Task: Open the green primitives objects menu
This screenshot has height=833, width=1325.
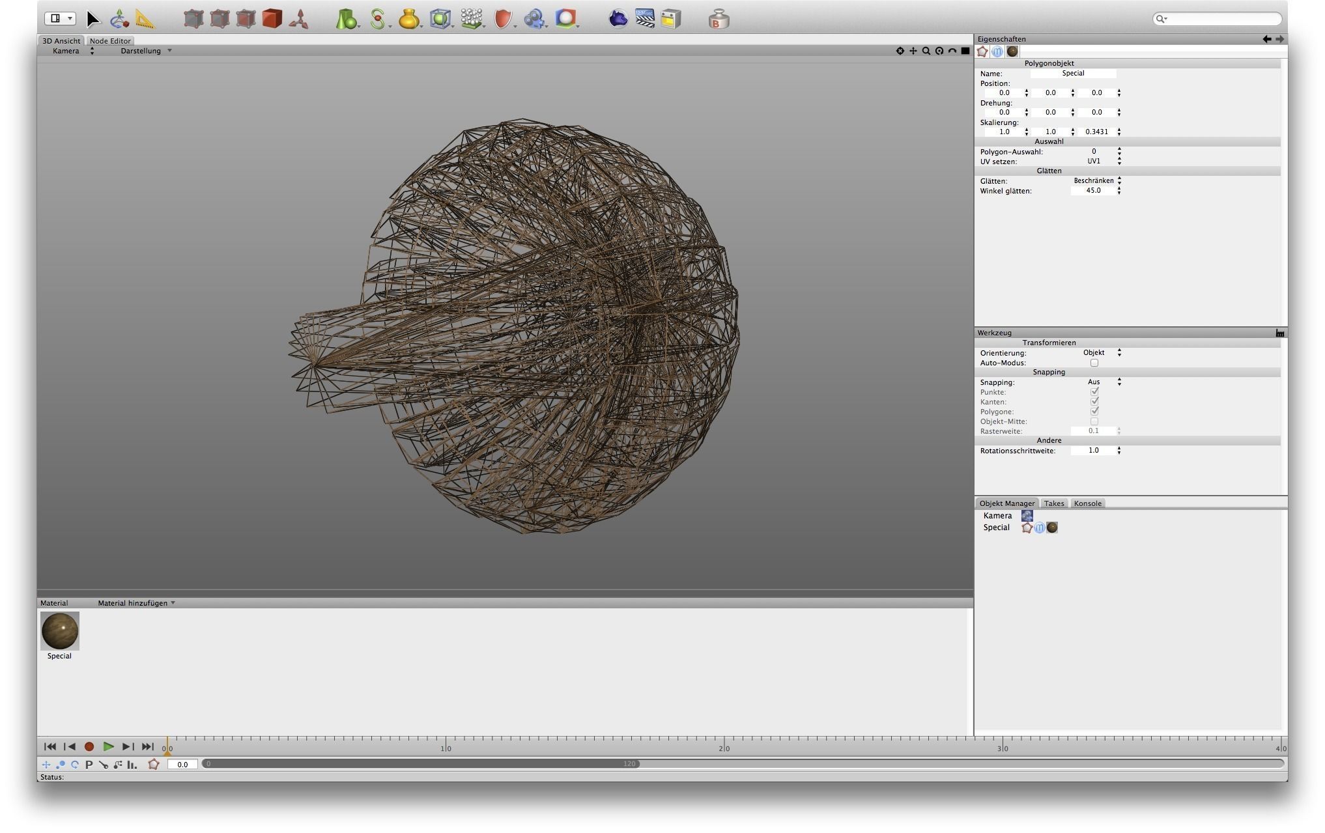Action: 346,19
